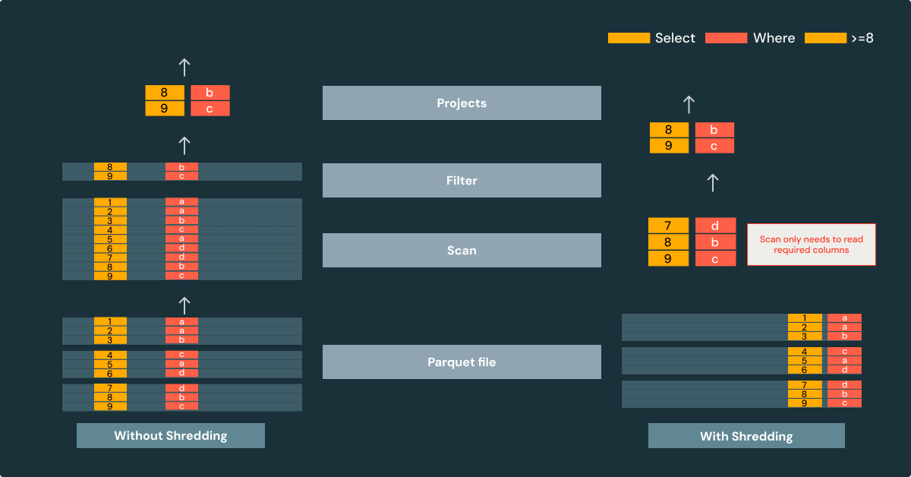Click the Select legend text label
The image size is (911, 477).
point(675,38)
